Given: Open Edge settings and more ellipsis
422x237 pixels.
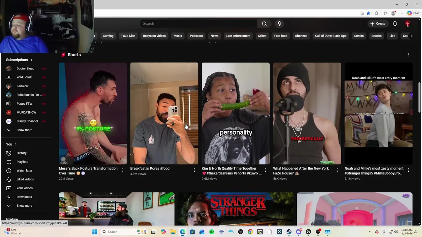Looking at the screenshot, I should (401, 13).
